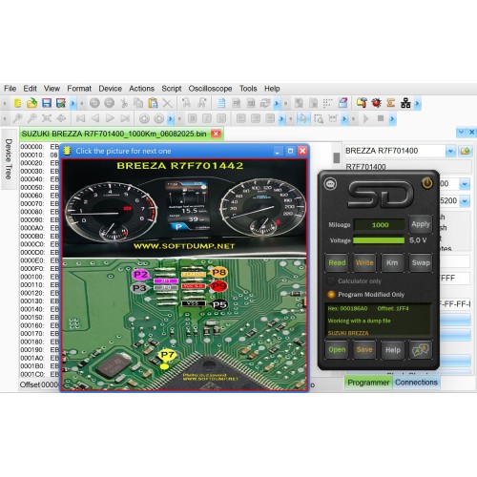Click the Mileage input field showing 1000
The image size is (477, 477).
tap(380, 225)
